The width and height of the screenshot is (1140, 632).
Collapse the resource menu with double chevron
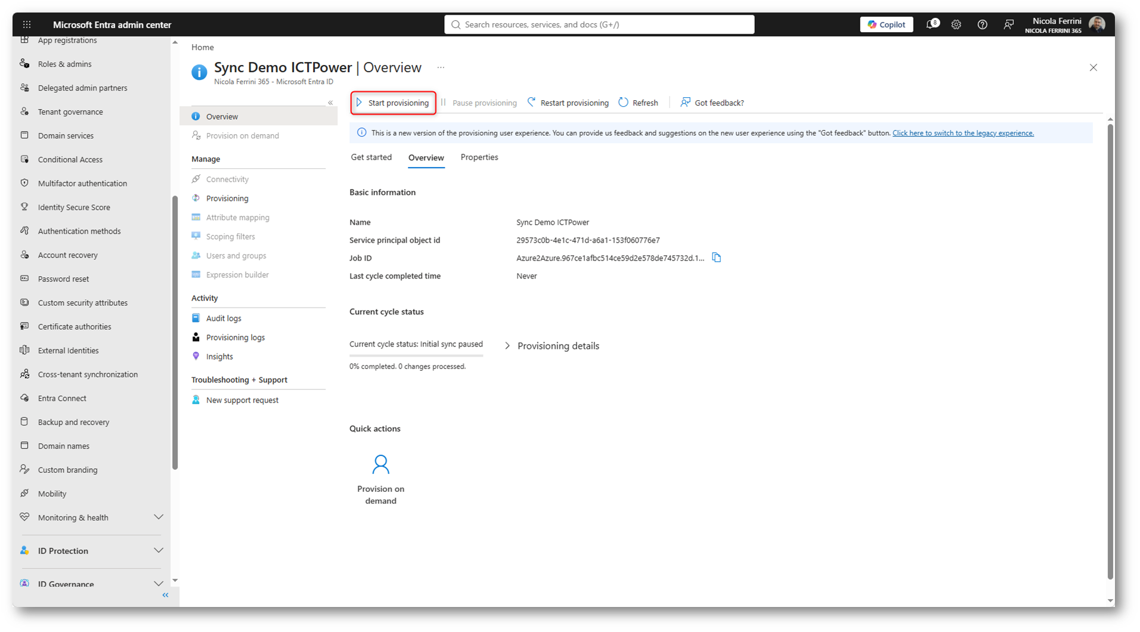[330, 103]
